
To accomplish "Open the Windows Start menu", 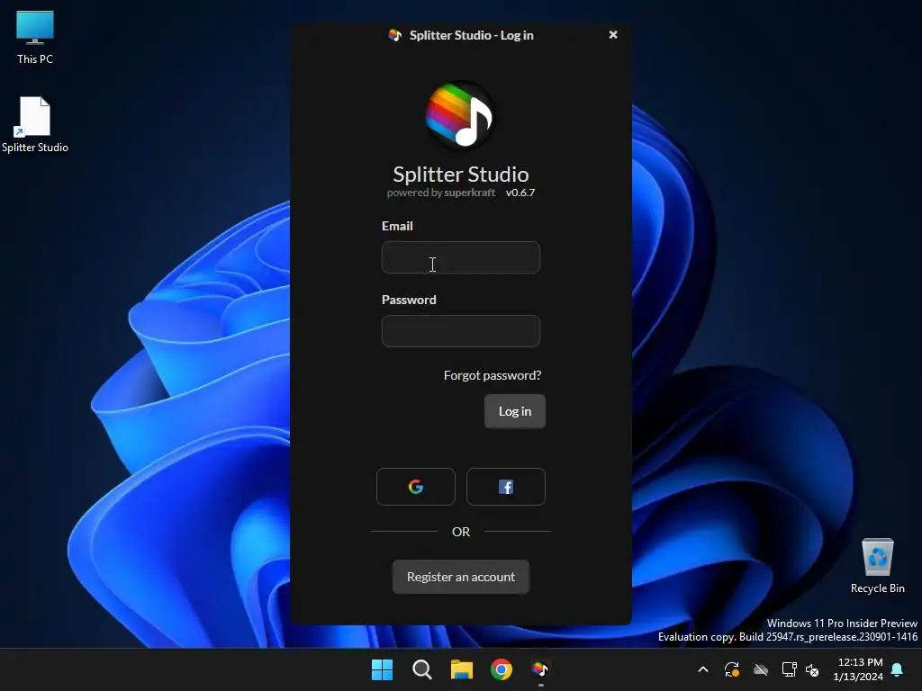I will (382, 669).
